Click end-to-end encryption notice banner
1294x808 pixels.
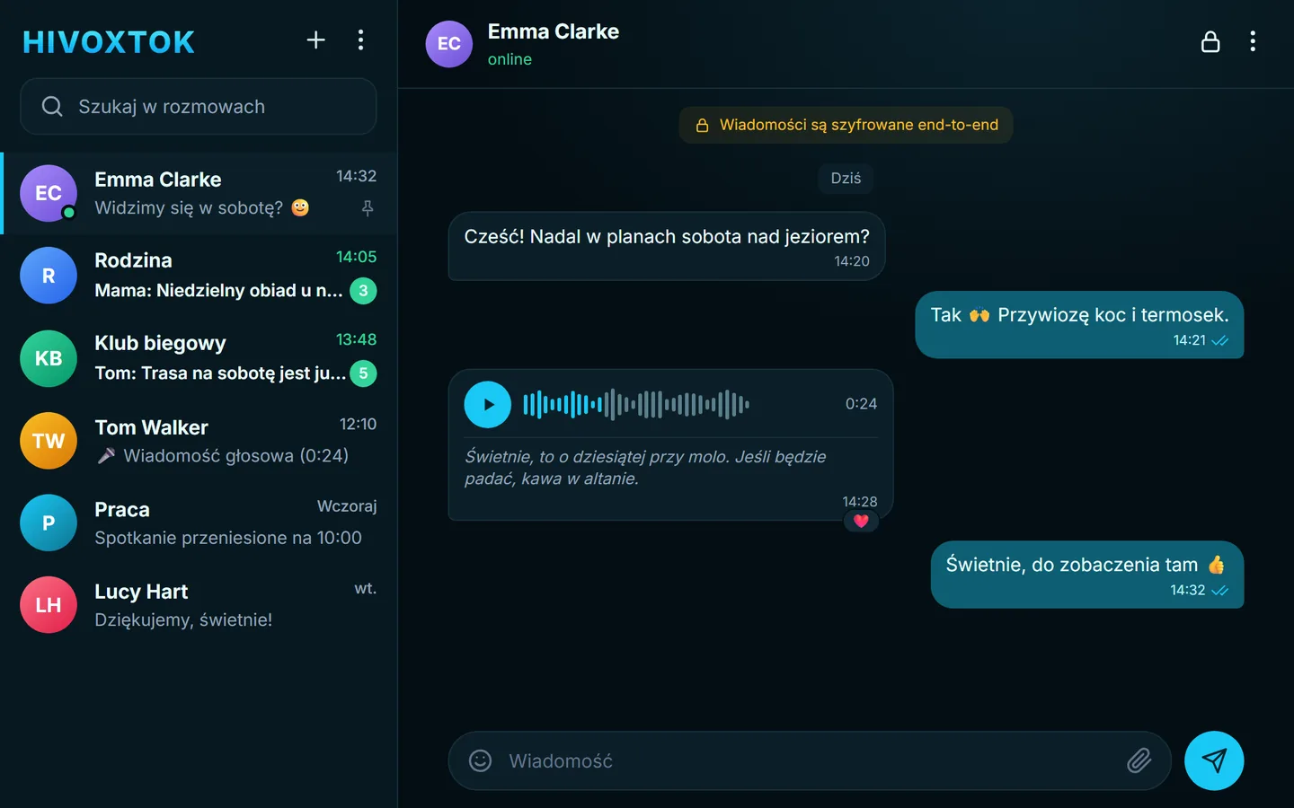846,125
